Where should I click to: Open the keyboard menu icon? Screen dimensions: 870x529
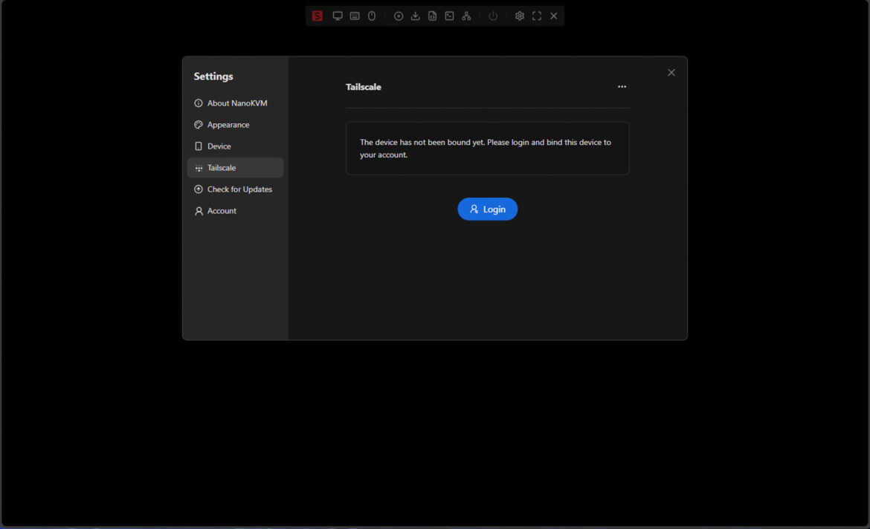[x=355, y=16]
